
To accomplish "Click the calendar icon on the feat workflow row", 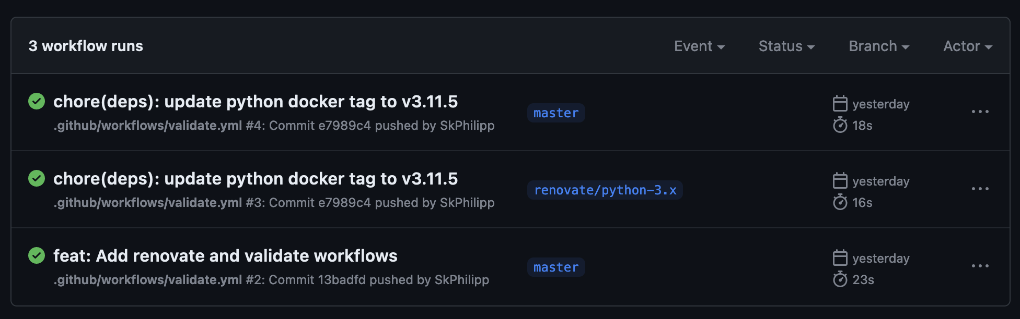I will click(x=840, y=258).
